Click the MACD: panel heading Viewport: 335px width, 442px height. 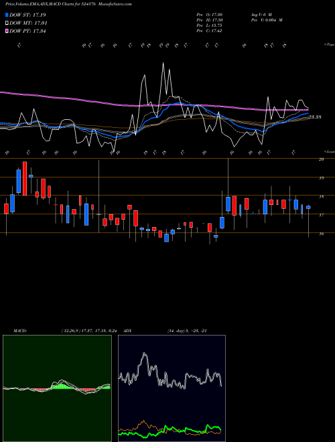tap(20, 331)
